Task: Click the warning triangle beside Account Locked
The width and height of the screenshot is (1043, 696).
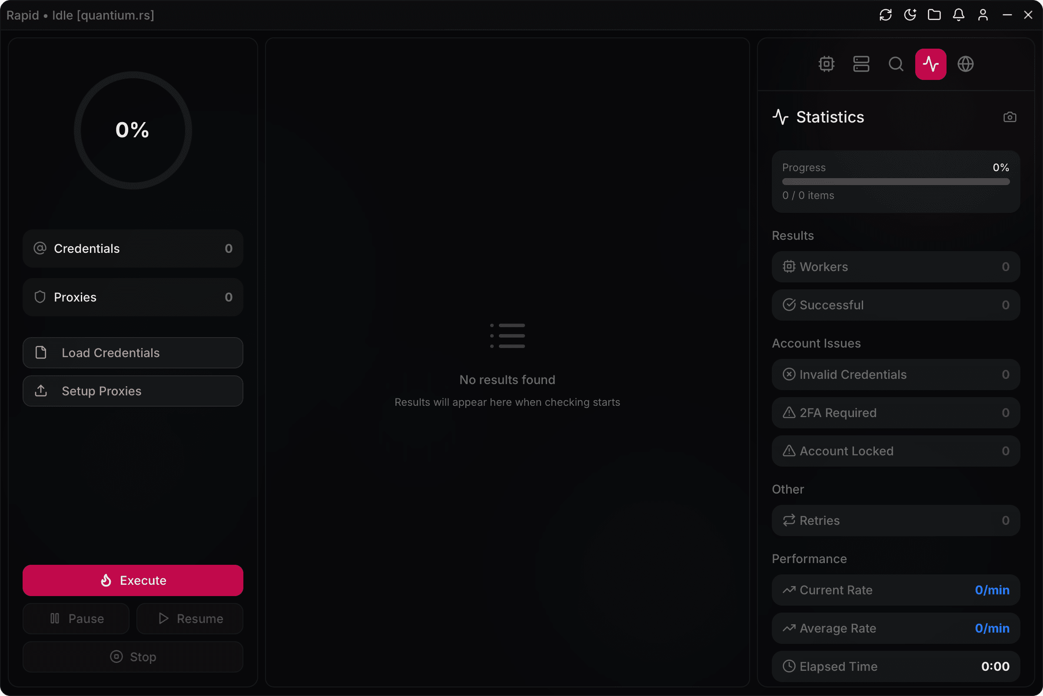Action: point(789,451)
